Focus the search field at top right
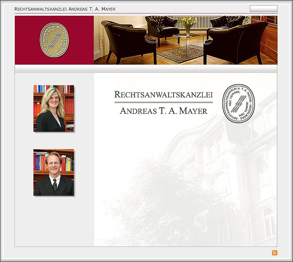 click(x=263, y=9)
